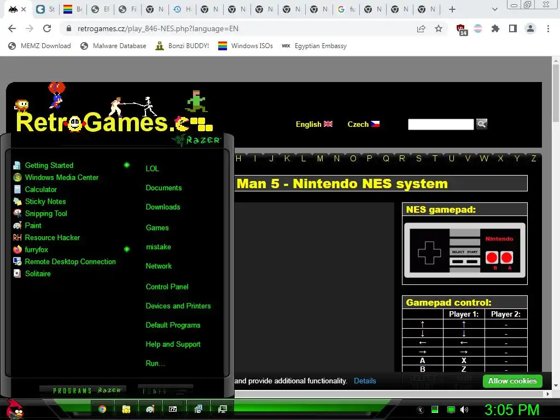Click the address bar URL
The width and height of the screenshot is (560, 420).
click(158, 28)
